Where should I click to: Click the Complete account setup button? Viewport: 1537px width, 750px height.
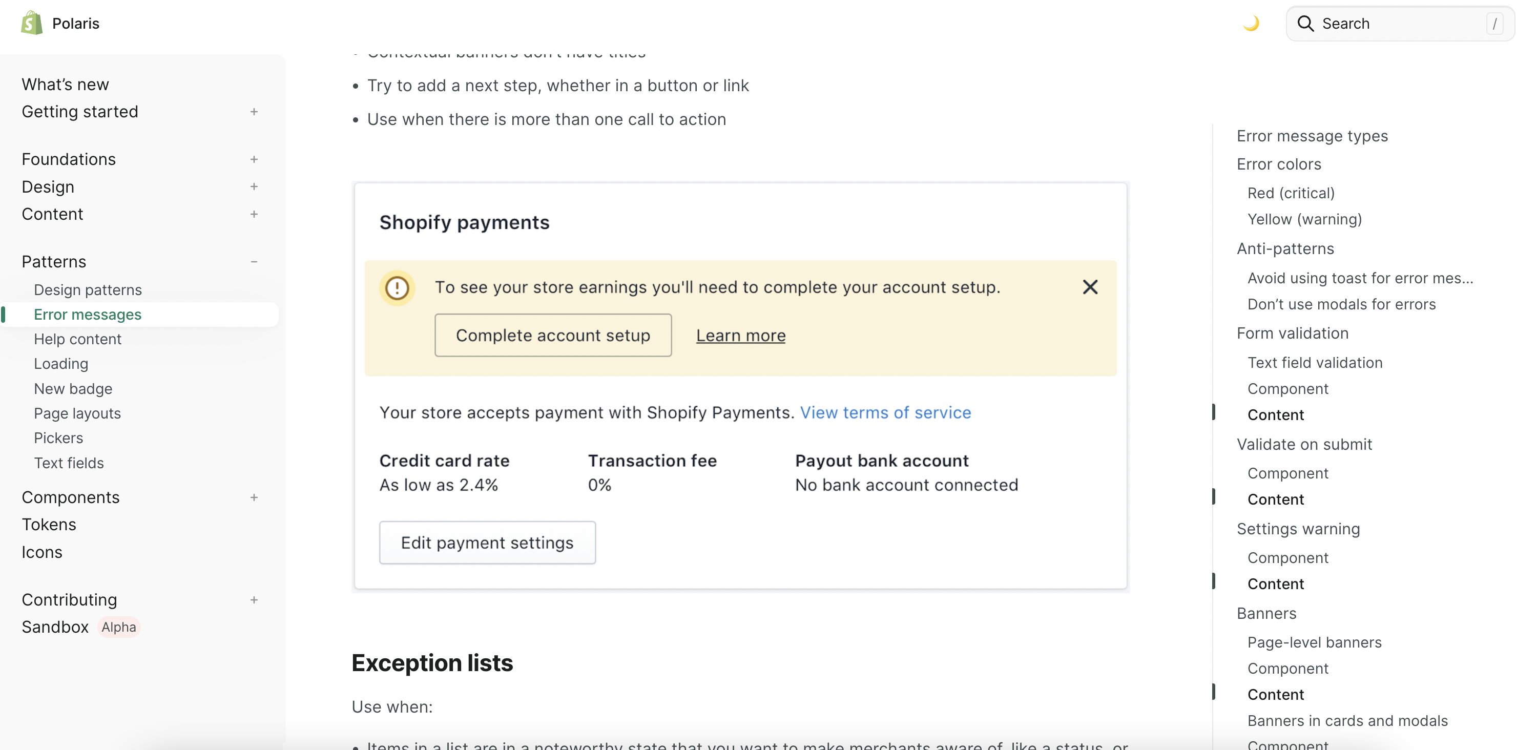click(552, 336)
